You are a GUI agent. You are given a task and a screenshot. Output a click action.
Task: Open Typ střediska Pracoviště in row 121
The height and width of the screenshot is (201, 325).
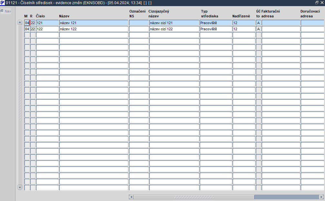coord(216,23)
